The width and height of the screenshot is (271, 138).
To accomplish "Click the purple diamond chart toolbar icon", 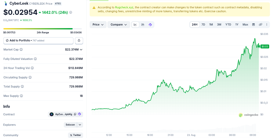I will click(150, 25).
